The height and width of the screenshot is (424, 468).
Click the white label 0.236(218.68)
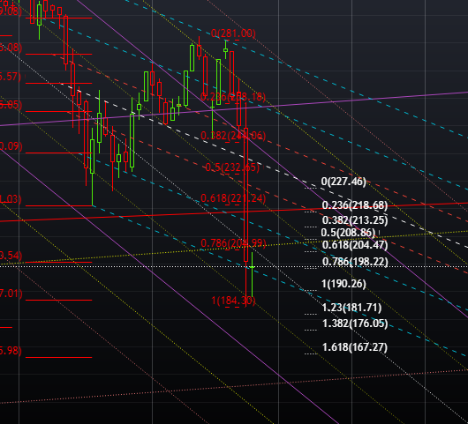[355, 205]
